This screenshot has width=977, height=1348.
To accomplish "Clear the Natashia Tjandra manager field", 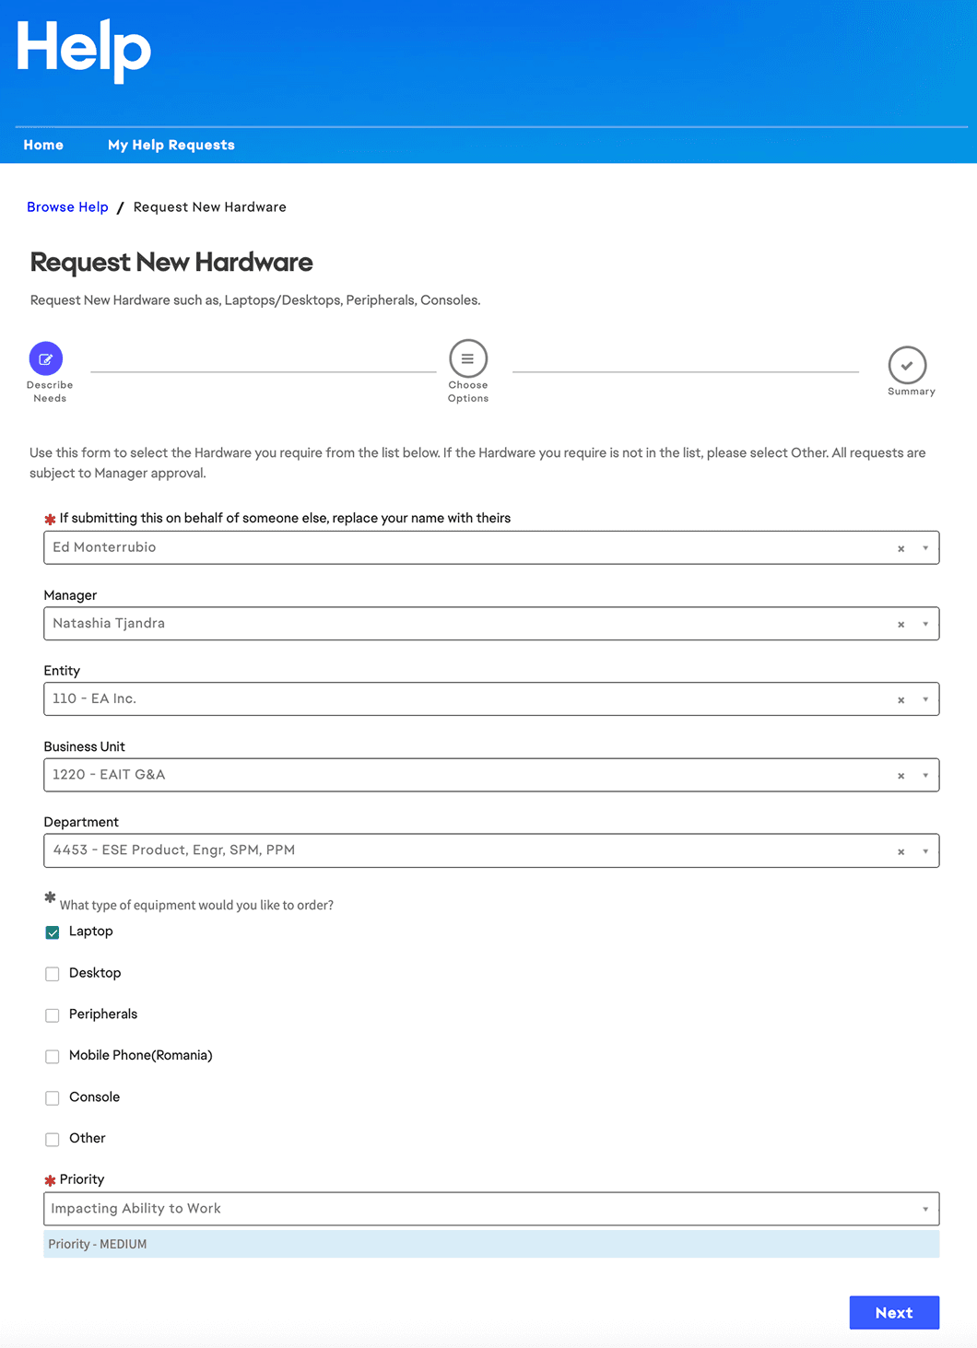I will coord(900,624).
